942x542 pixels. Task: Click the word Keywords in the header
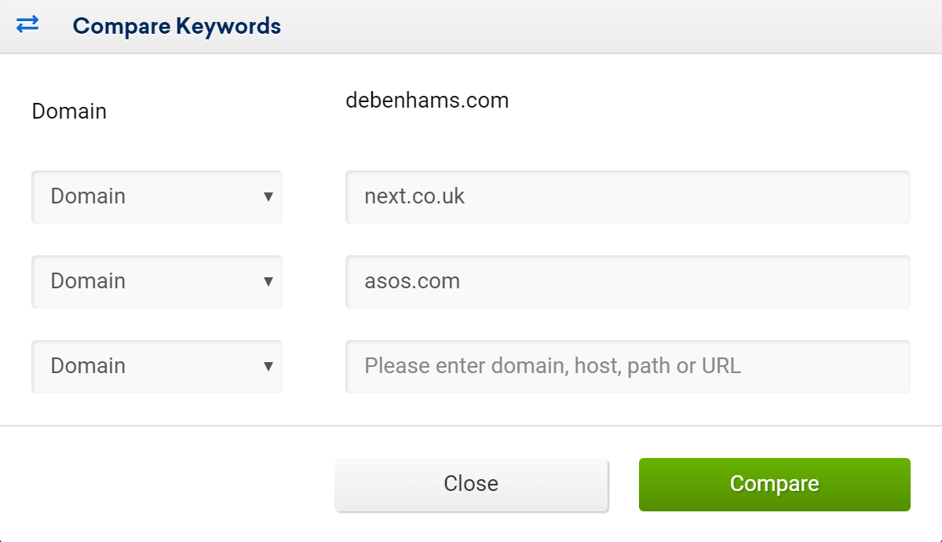pos(228,26)
